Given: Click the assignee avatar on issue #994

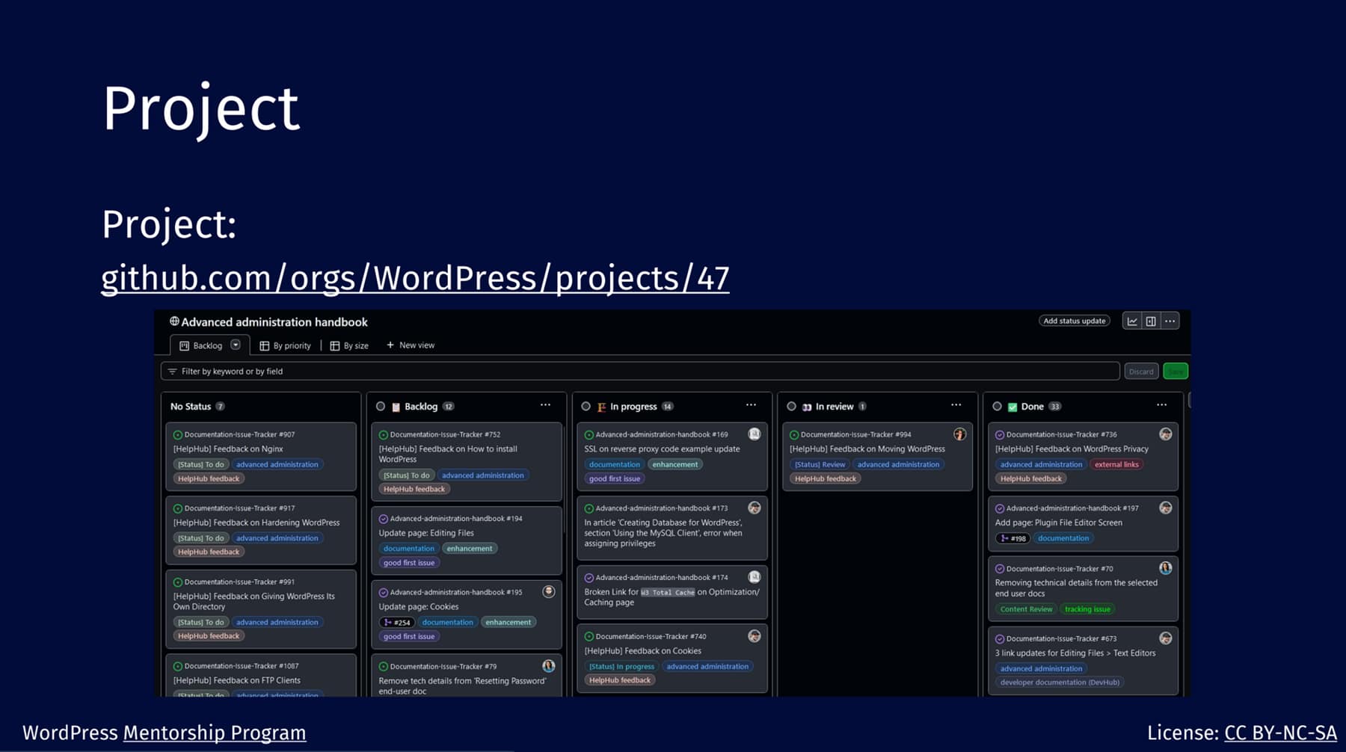Looking at the screenshot, I should (x=959, y=434).
